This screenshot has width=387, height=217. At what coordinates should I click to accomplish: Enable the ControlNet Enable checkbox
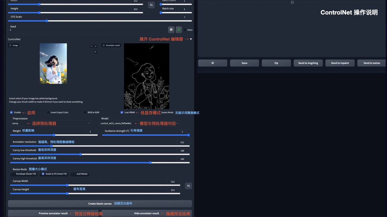11,112
